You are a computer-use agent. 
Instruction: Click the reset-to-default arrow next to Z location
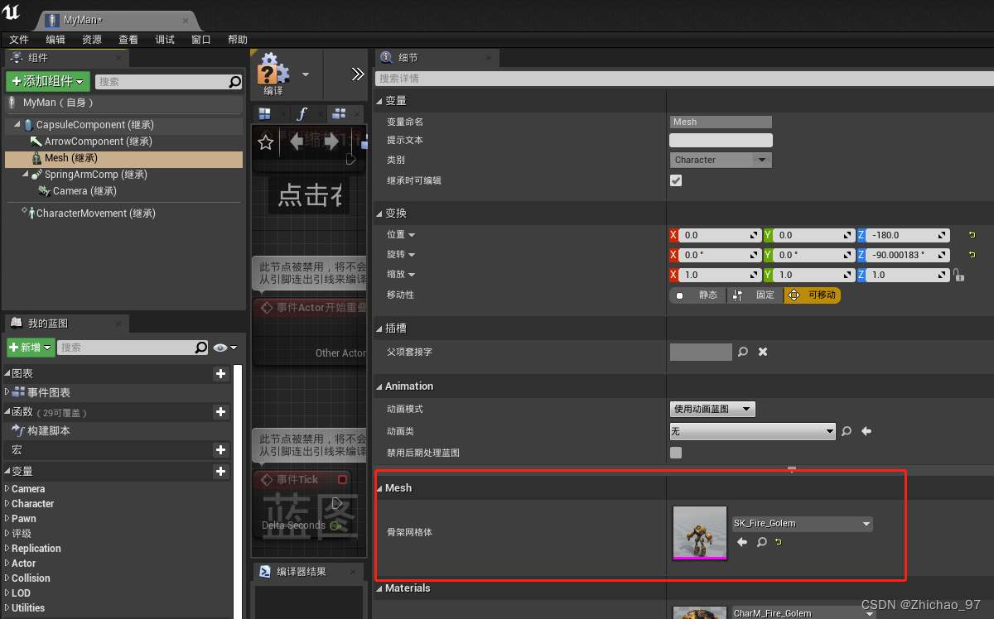[x=972, y=235]
